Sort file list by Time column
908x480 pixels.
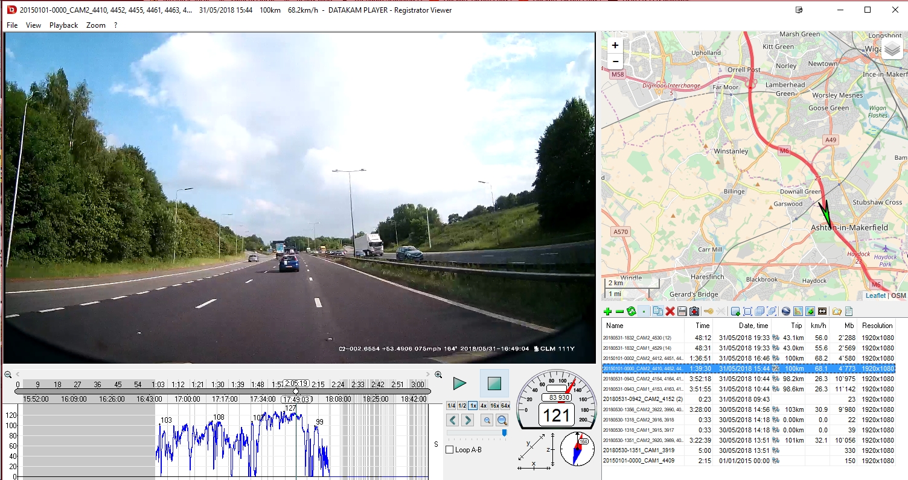click(x=699, y=326)
